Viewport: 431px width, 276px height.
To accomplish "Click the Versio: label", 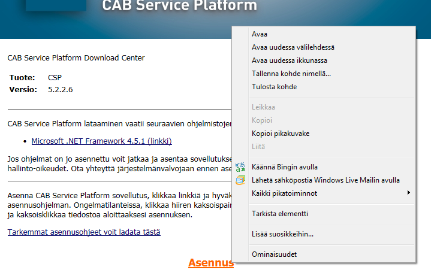I will [23, 90].
